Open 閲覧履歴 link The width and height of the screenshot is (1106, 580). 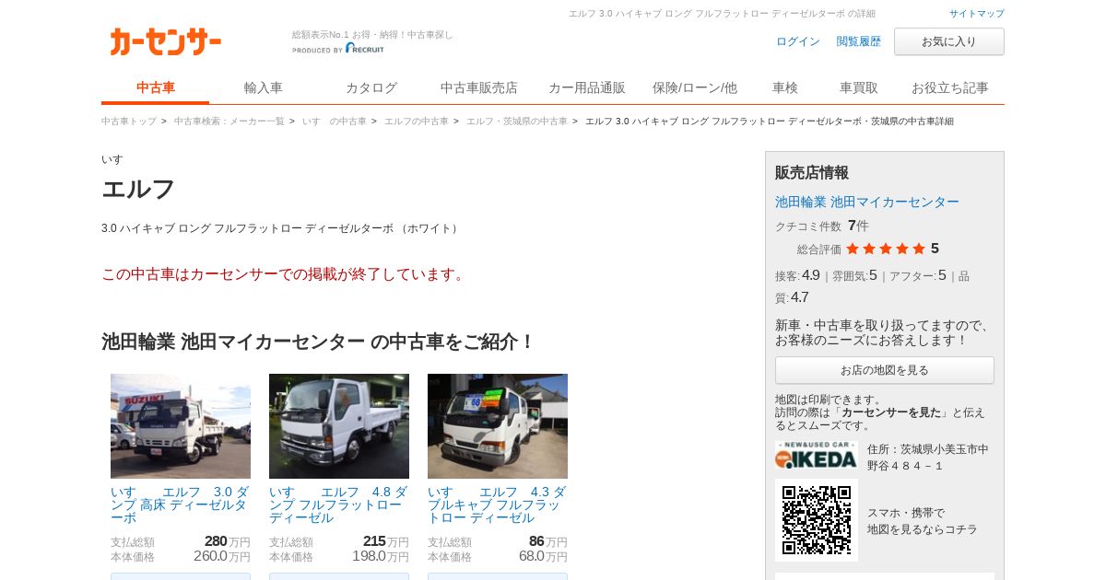coord(859,41)
